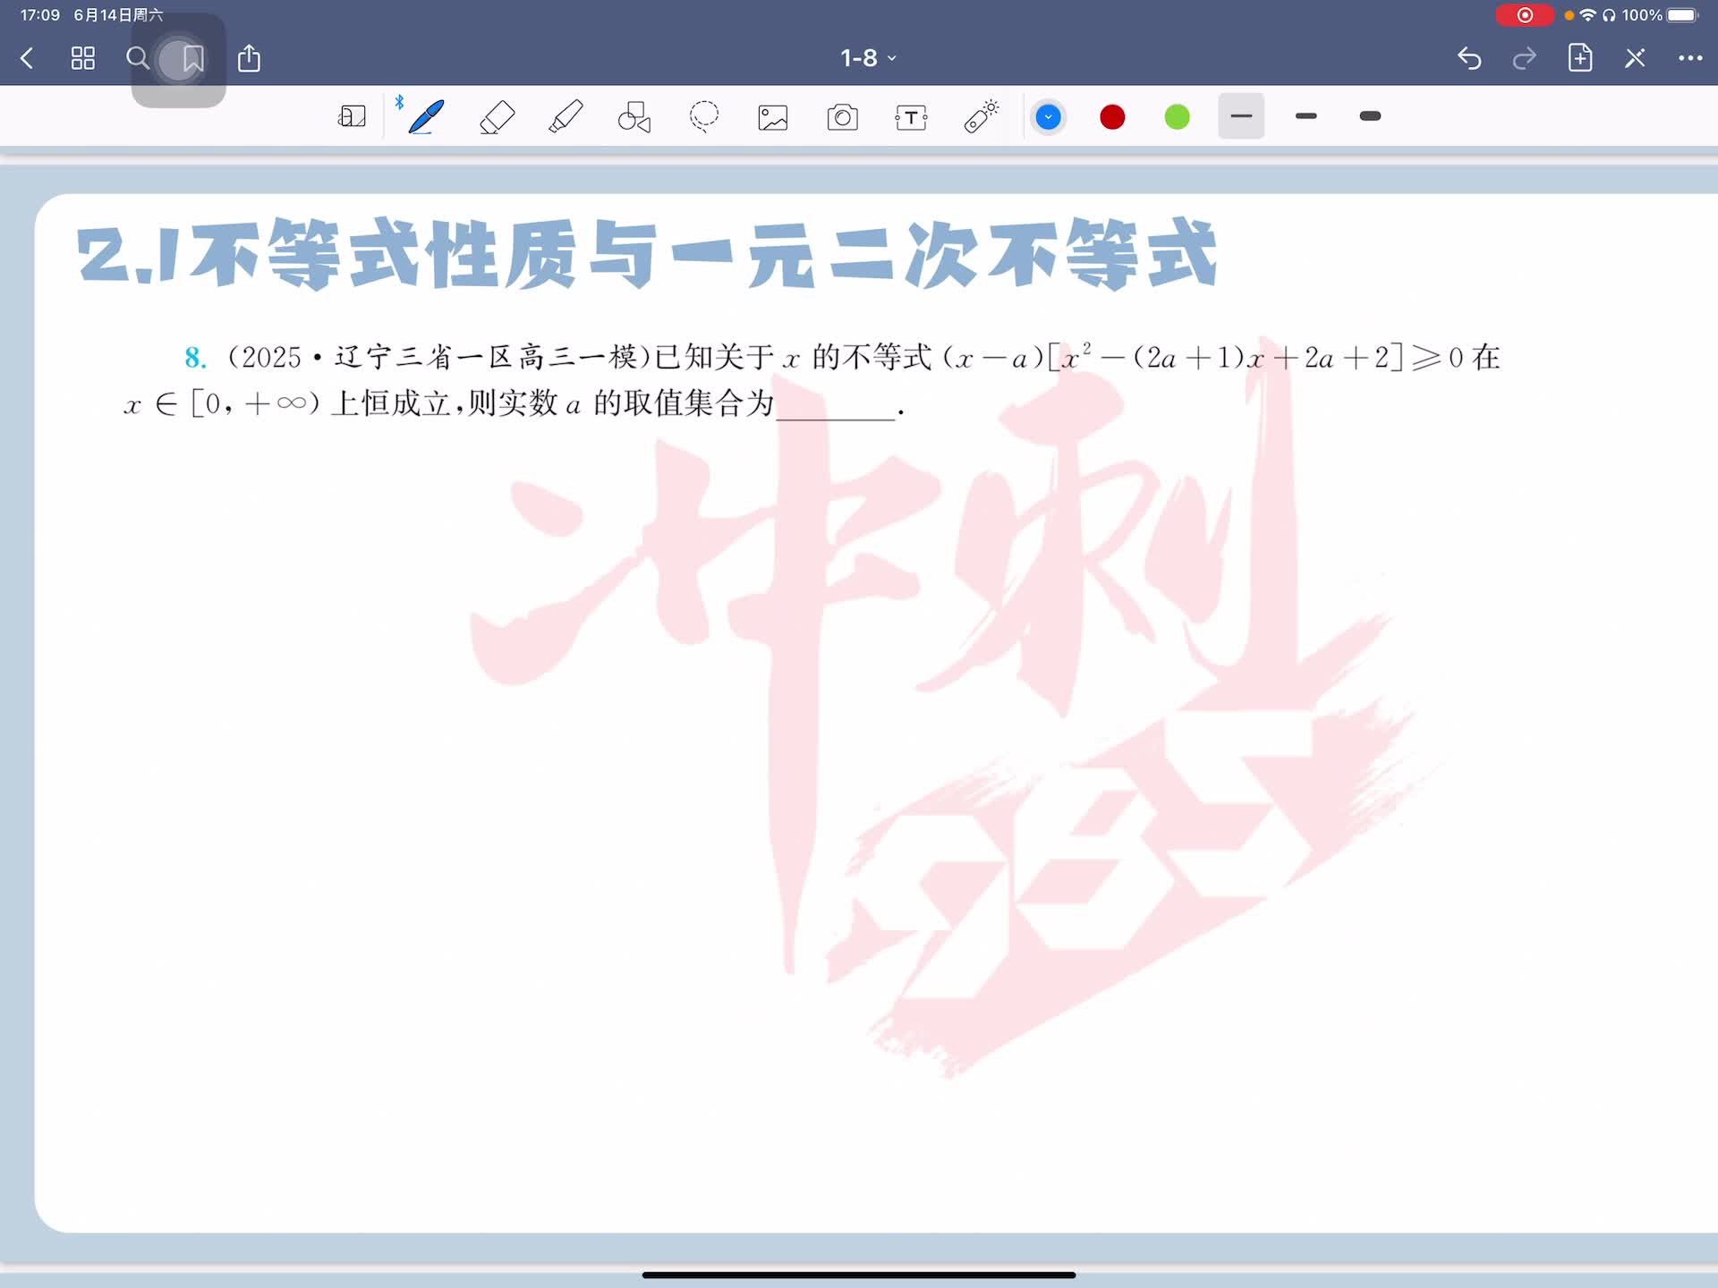The image size is (1718, 1288).
Task: Toggle bookmark for this page
Action: point(192,59)
